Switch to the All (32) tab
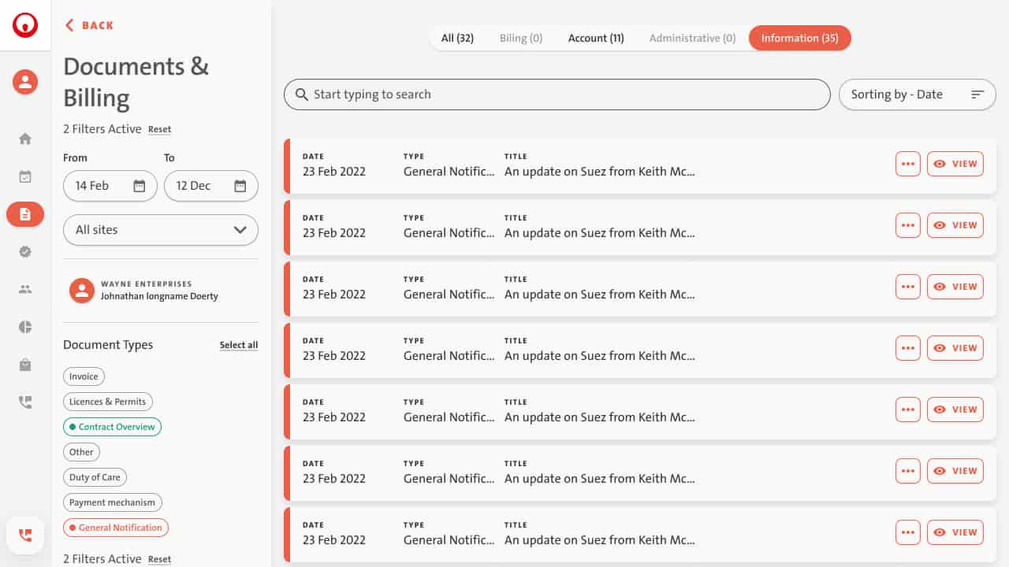1009x567 pixels. (457, 38)
